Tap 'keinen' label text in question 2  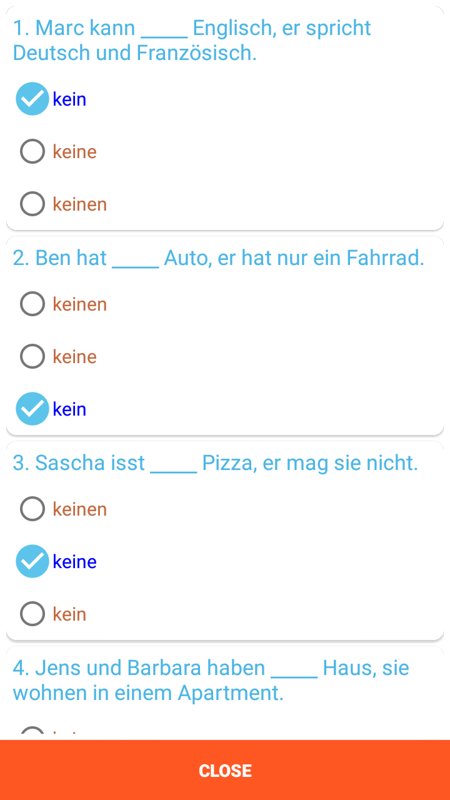pos(79,304)
